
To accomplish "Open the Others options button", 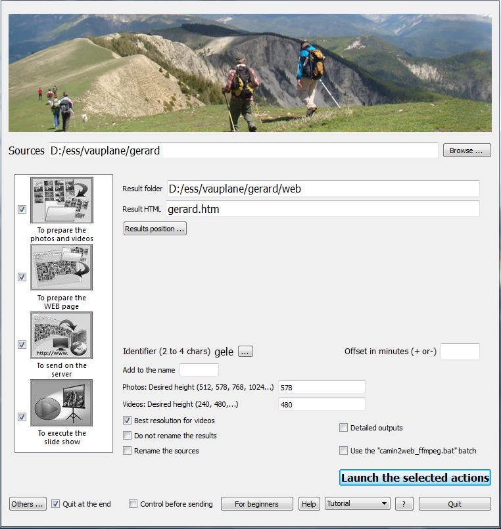I will 28,504.
